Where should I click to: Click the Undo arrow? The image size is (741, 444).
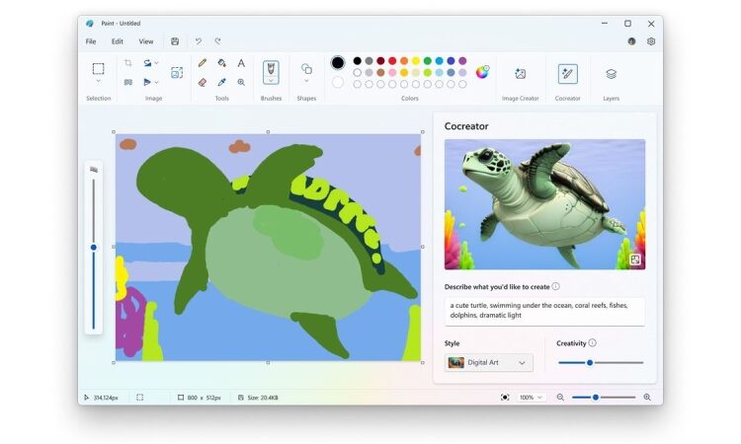point(199,41)
